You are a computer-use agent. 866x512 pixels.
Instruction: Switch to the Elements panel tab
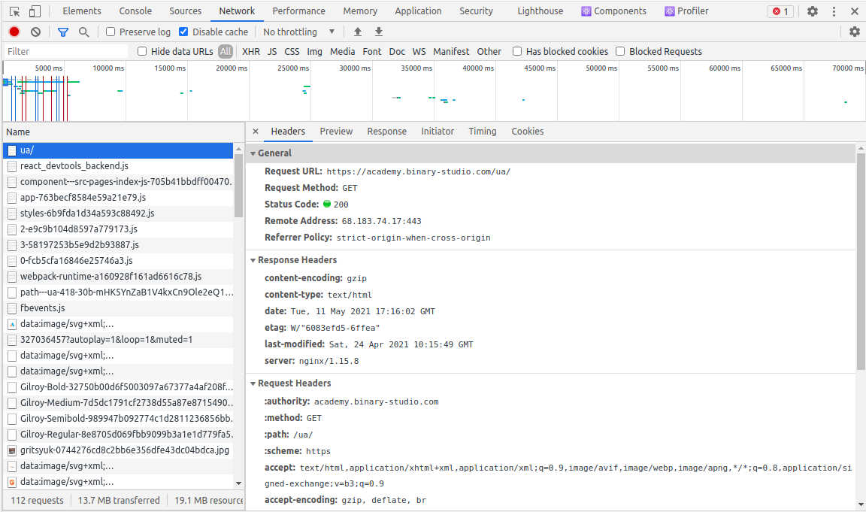[82, 11]
